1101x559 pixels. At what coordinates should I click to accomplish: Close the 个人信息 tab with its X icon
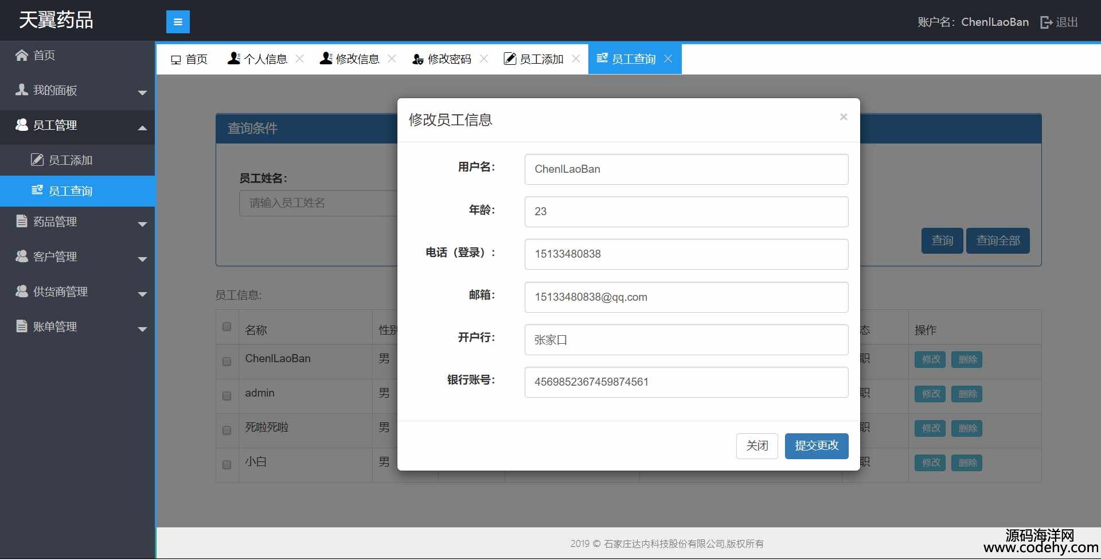click(299, 59)
